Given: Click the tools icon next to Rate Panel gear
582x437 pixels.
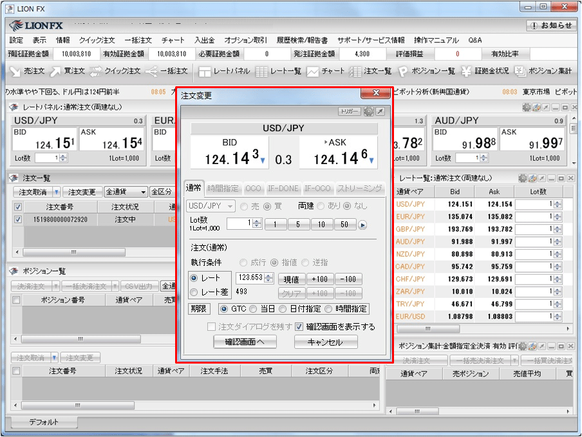Looking at the screenshot, I should point(536,107).
